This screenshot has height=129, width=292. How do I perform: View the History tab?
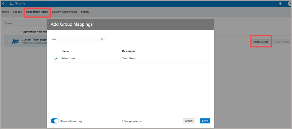(x=85, y=12)
